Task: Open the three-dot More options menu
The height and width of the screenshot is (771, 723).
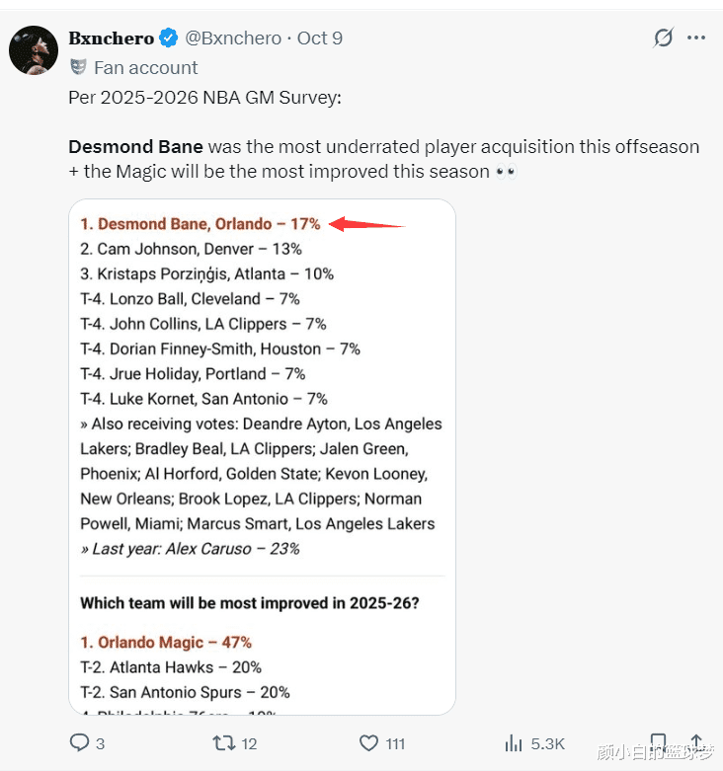Action: point(697,39)
